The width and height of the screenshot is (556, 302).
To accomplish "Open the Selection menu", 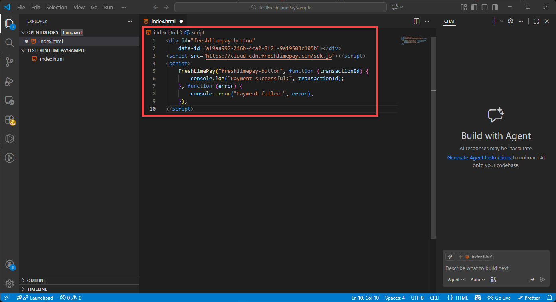I will (57, 7).
